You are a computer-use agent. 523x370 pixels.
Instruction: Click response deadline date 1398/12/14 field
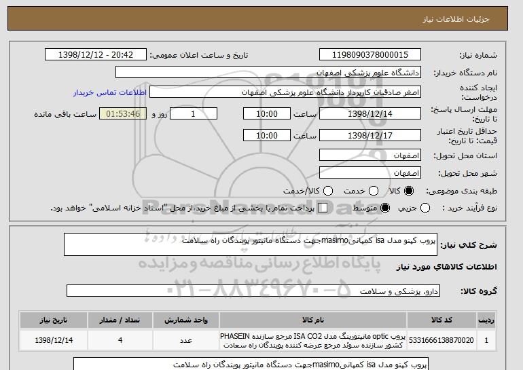coord(370,113)
